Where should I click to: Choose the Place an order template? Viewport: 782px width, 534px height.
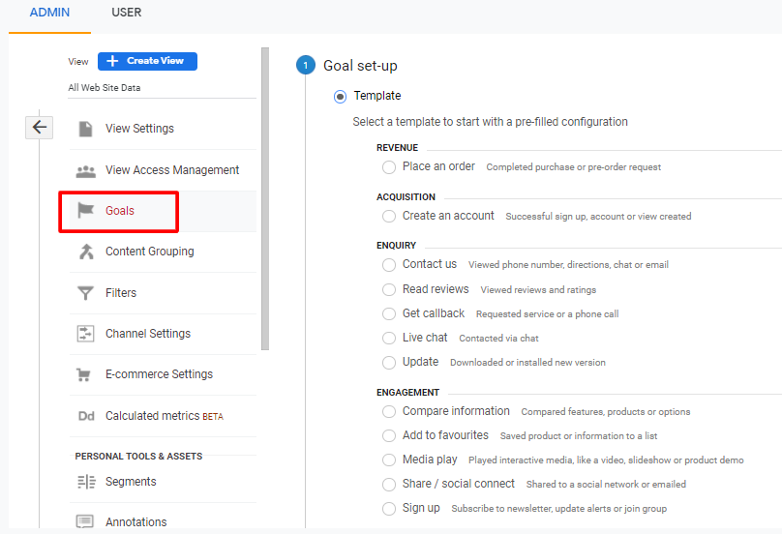[x=389, y=167]
